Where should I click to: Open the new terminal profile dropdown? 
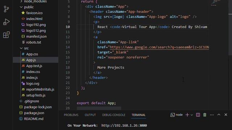click(192, 115)
